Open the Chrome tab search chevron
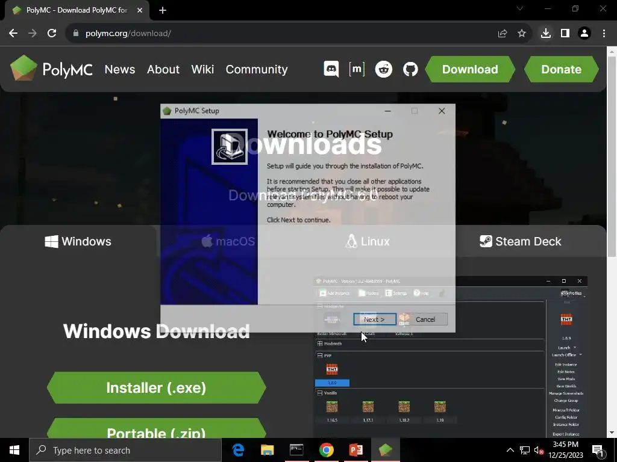The height and width of the screenshot is (462, 617). click(x=520, y=8)
